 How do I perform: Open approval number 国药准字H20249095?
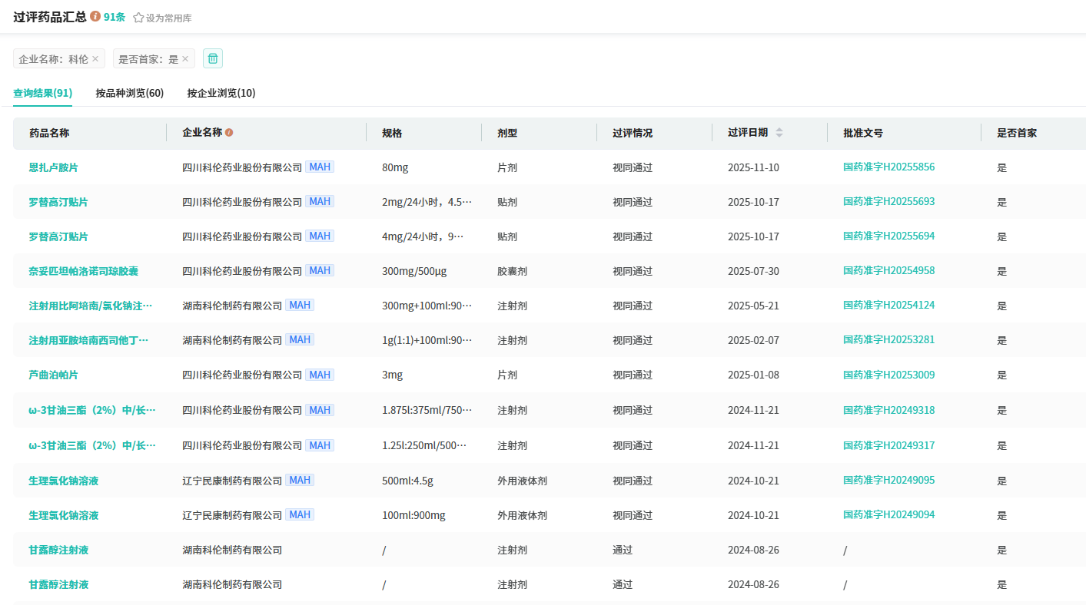pos(888,480)
